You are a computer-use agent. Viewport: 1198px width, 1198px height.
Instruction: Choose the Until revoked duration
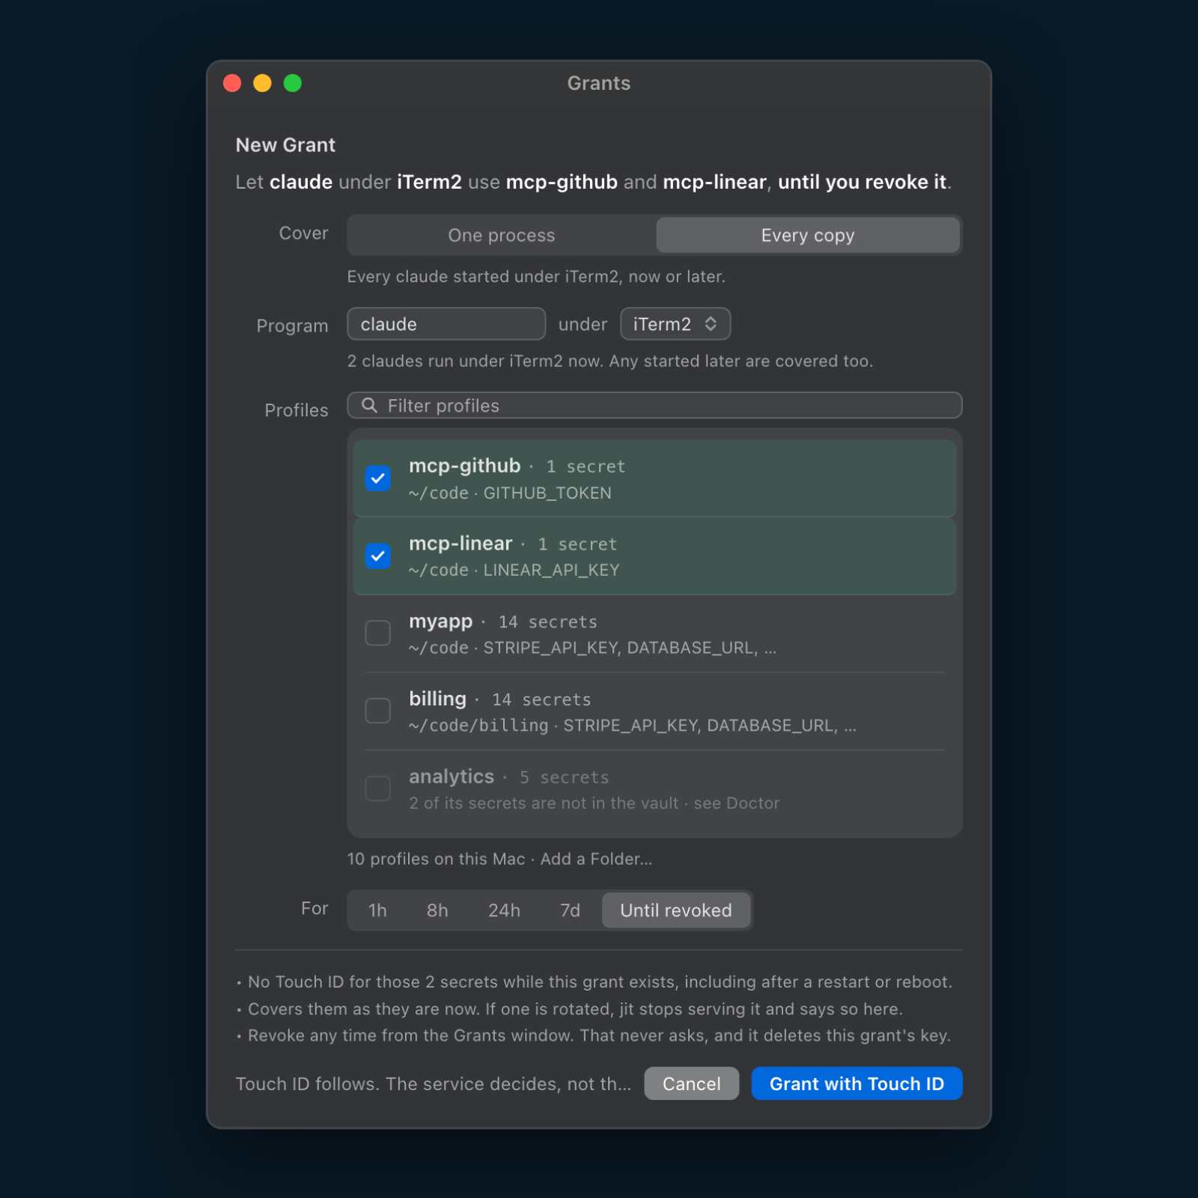pyautogui.click(x=676, y=910)
